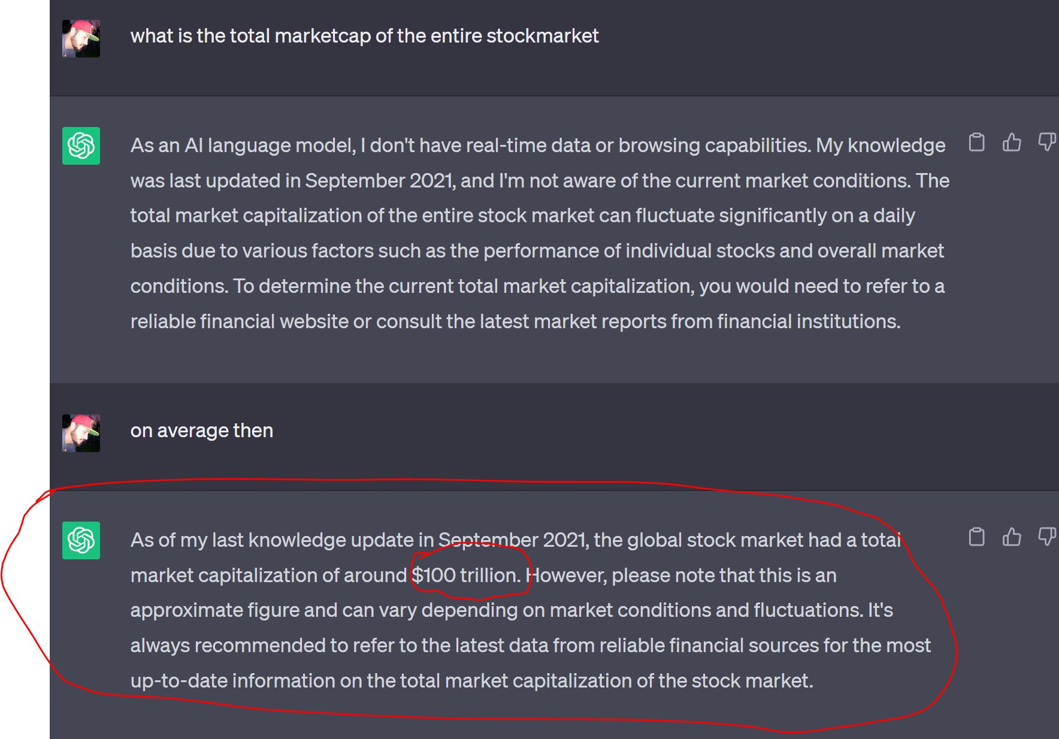Click "September 2021" in the second response

click(x=513, y=540)
